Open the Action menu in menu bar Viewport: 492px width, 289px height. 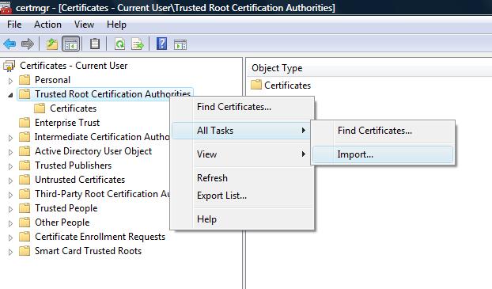coord(47,25)
